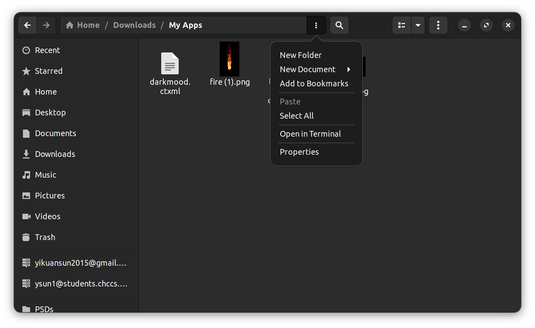Click Properties context menu entry
This screenshot has height=328, width=535.
tap(299, 151)
